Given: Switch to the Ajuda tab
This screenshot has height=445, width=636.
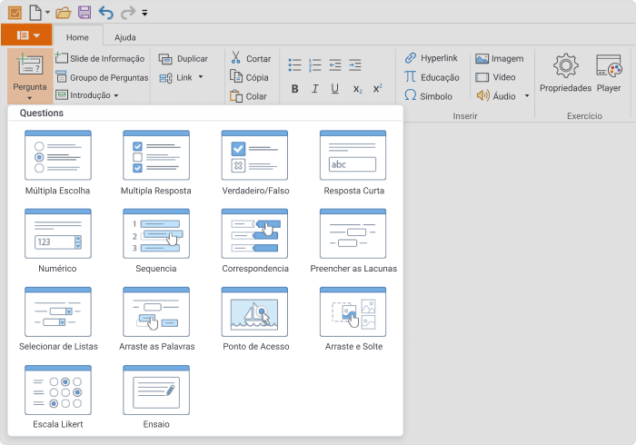Looking at the screenshot, I should pos(125,37).
